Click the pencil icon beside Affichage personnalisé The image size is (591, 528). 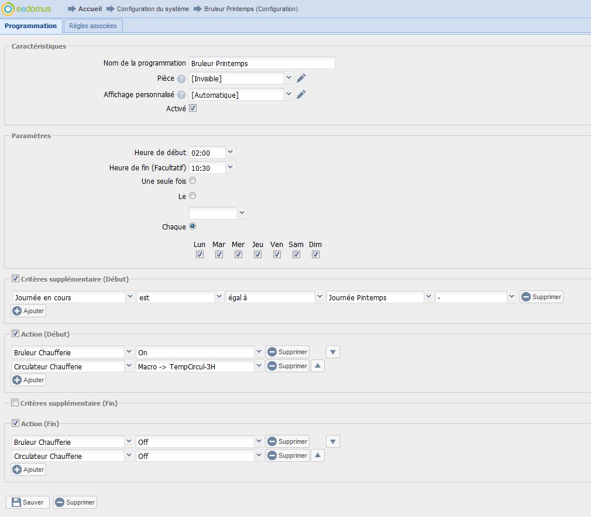coord(301,95)
